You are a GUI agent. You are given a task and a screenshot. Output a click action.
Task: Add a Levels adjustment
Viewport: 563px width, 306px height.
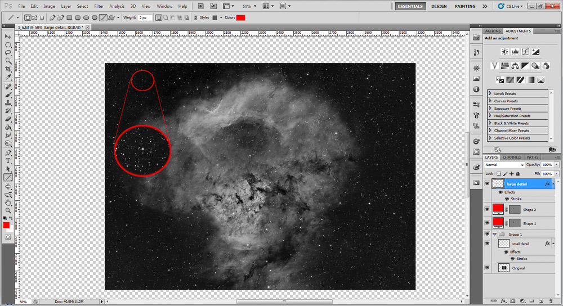click(x=515, y=52)
